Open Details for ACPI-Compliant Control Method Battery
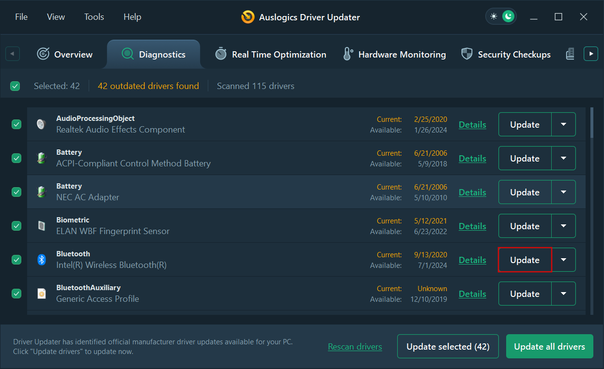604x369 pixels. tap(472, 158)
